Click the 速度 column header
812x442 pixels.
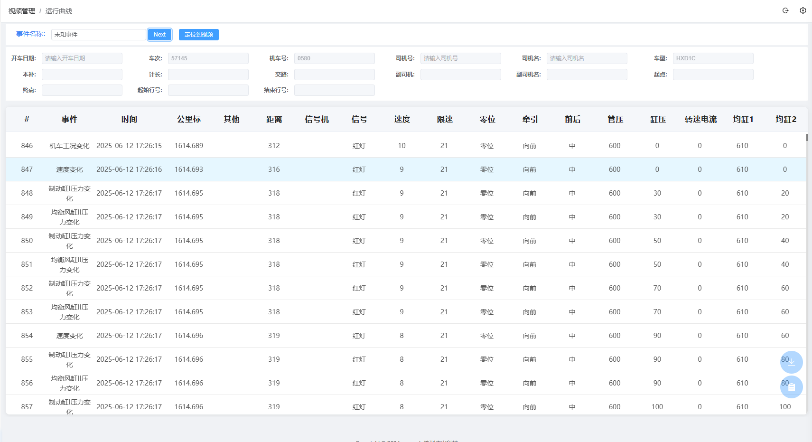pyautogui.click(x=401, y=119)
